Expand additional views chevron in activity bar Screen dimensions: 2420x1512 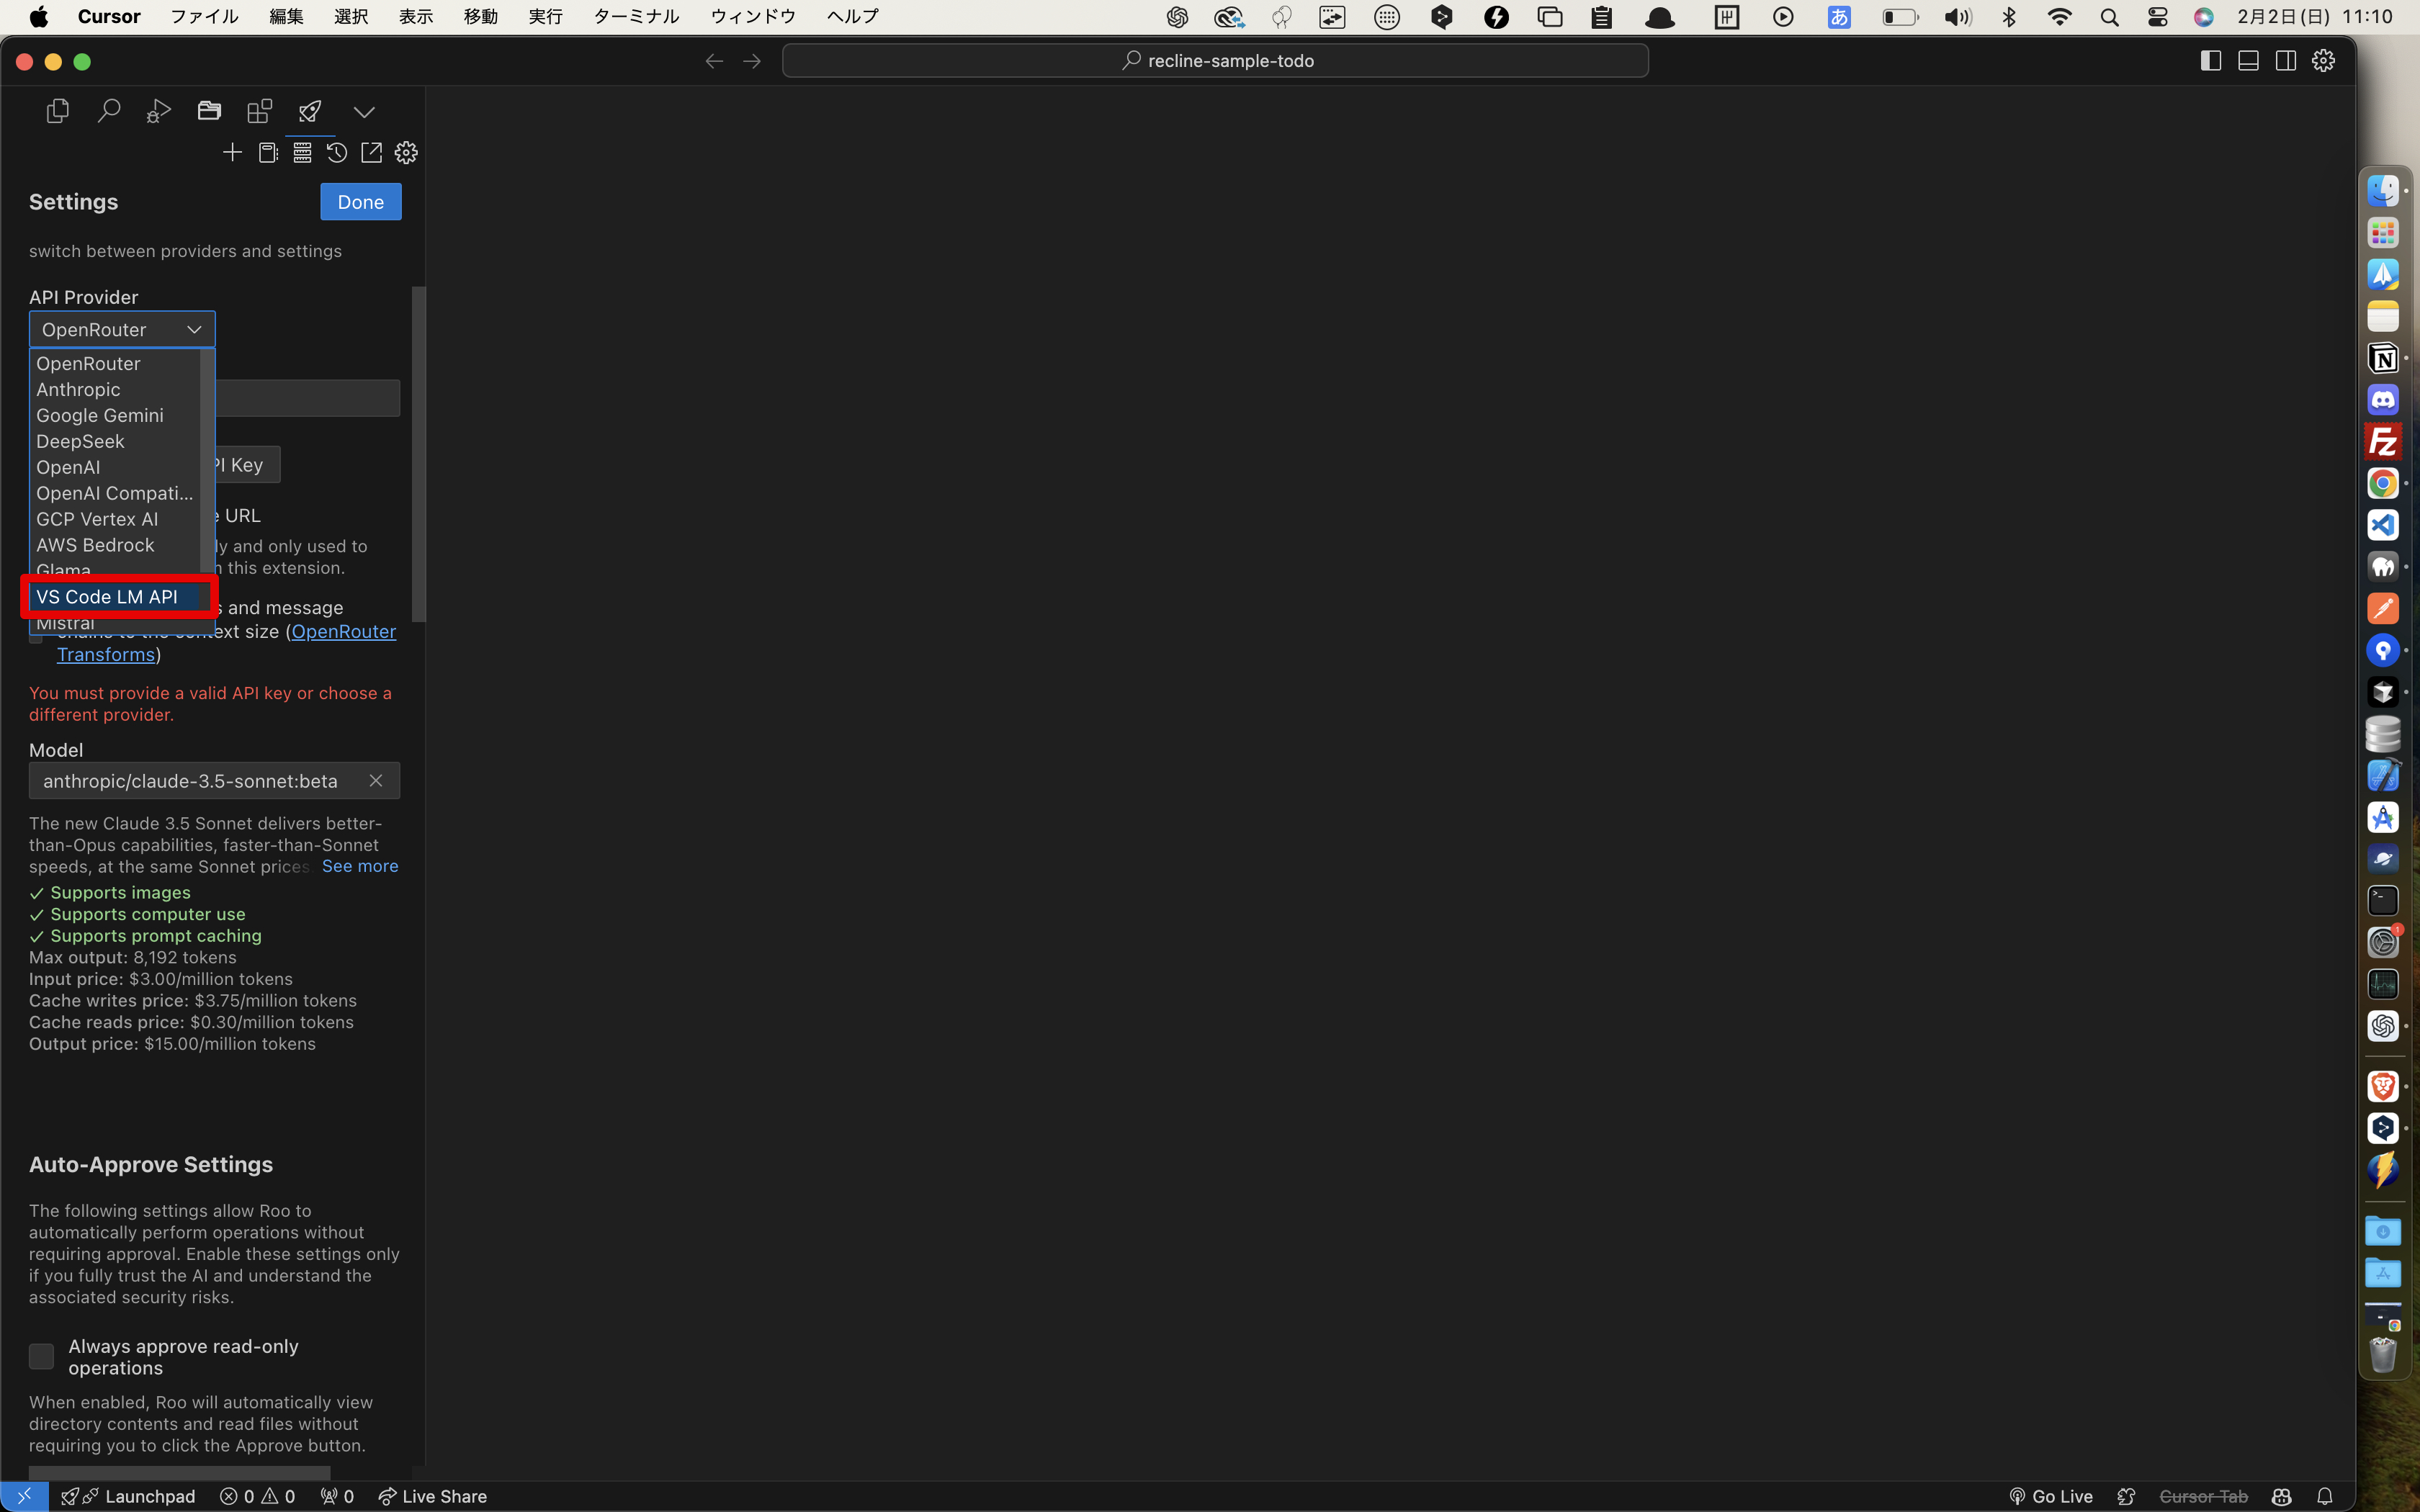point(364,112)
